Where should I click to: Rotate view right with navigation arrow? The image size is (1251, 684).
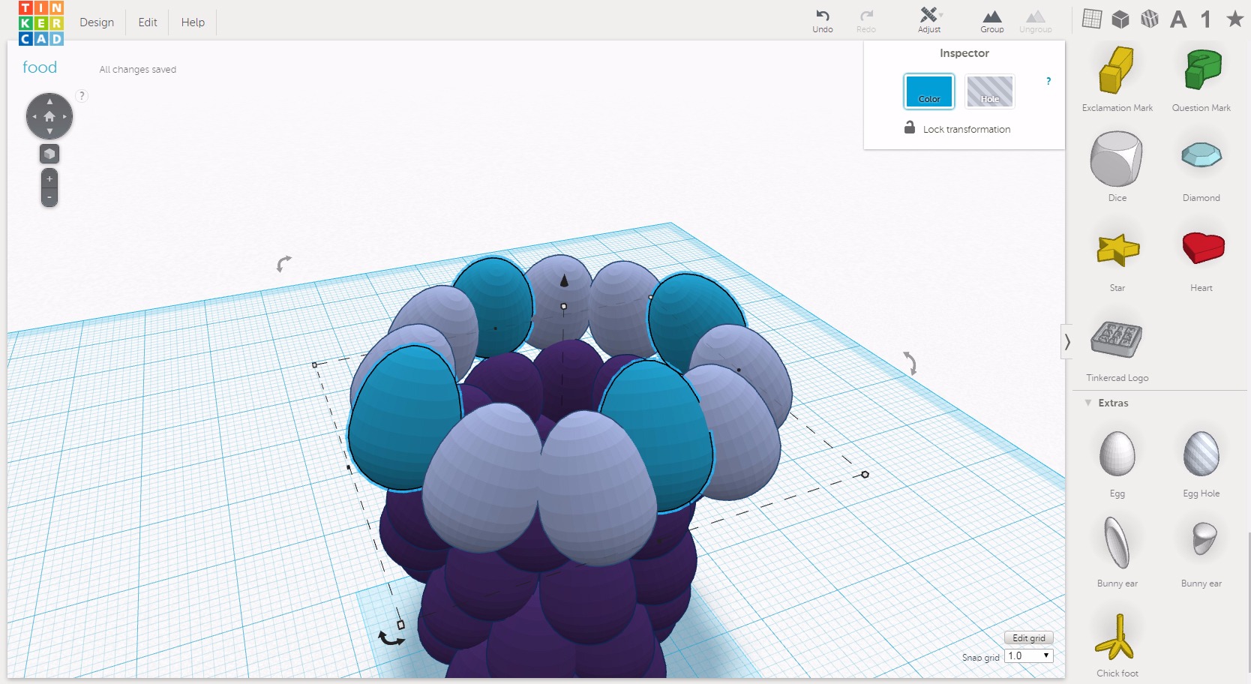click(65, 116)
